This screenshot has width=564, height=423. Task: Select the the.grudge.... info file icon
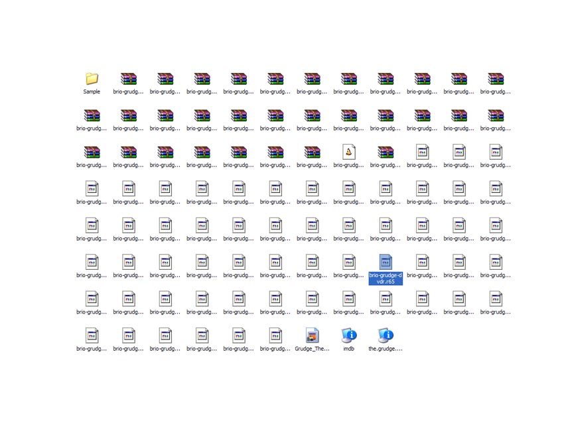tap(386, 335)
